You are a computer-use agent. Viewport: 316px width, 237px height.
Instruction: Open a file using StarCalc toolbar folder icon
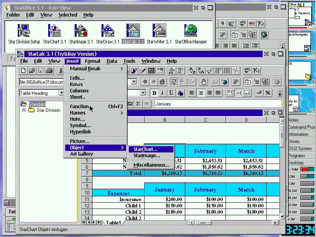pos(32,71)
